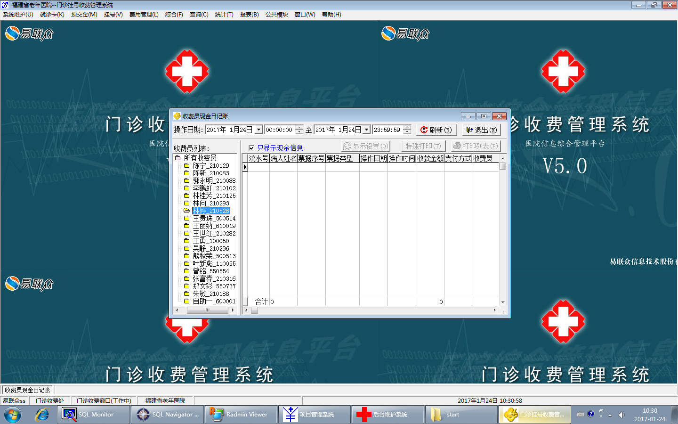Select cashier 王勇_100050 in the tree

211,241
